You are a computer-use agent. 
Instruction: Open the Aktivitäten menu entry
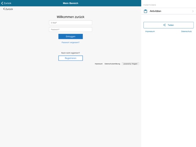(x=169, y=11)
